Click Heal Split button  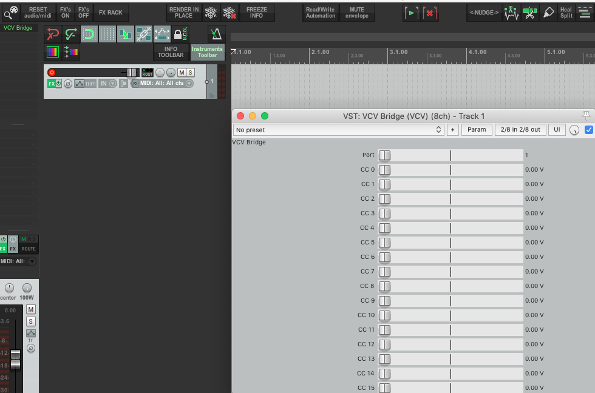(x=566, y=13)
